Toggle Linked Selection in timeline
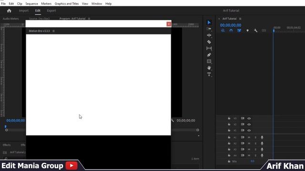The image size is (305, 171). point(239,30)
